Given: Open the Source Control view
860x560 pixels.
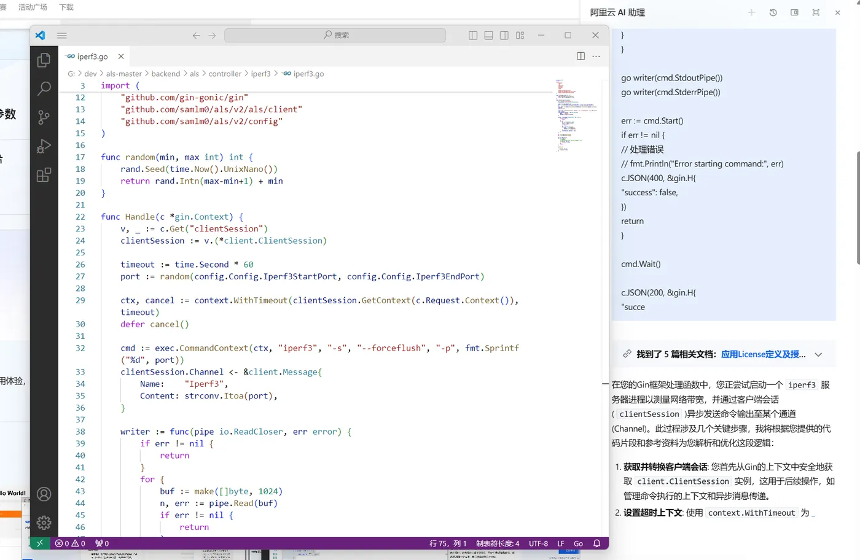Looking at the screenshot, I should [44, 117].
